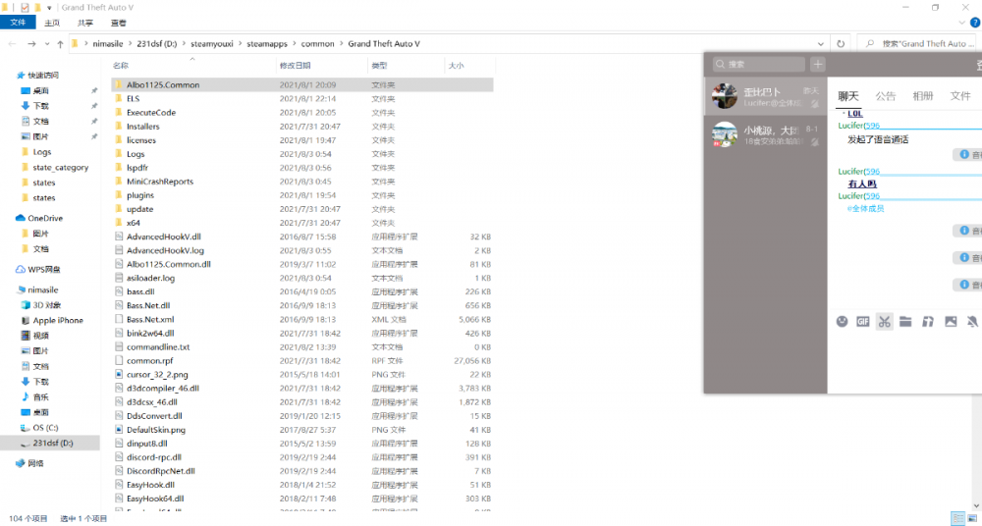This screenshot has height=526, width=982.
Task: Select Apple iPhone in the navigation pane
Action: 58,320
